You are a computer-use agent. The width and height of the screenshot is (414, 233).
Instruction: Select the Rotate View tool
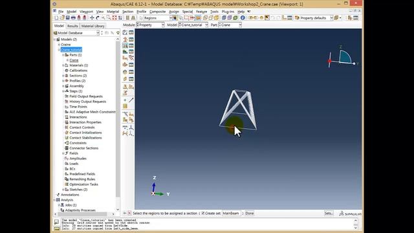coord(98,18)
